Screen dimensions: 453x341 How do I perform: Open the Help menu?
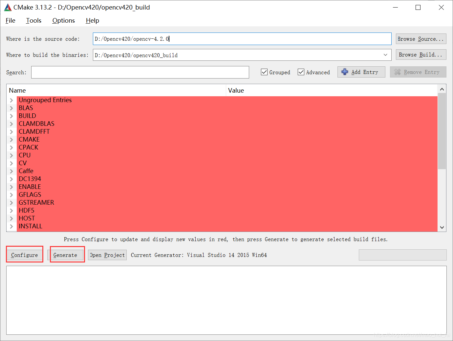[93, 20]
